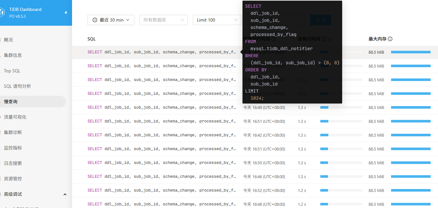This screenshot has height=208, width=438.
Task: Open the 所有数据库 database filter dropdown
Action: (163, 20)
